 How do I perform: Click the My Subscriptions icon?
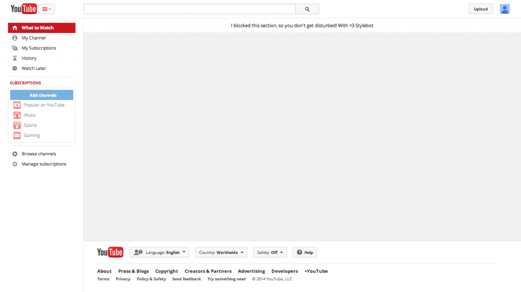point(15,48)
